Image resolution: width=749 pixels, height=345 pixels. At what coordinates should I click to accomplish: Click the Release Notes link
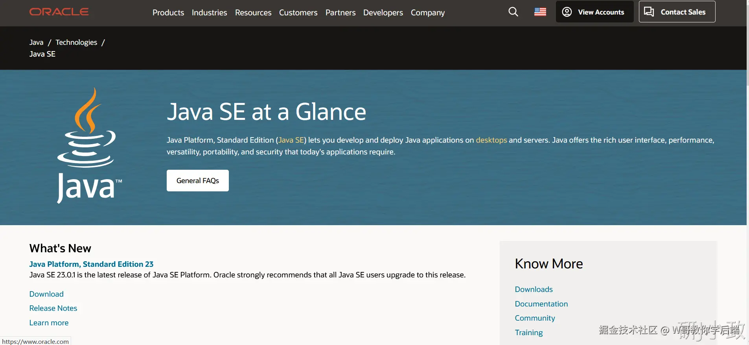[x=53, y=308]
